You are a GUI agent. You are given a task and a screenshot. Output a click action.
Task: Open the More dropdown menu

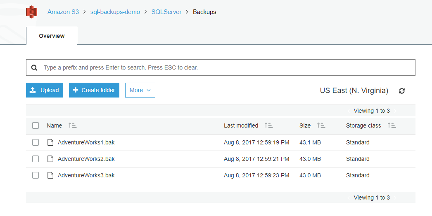tap(140, 90)
